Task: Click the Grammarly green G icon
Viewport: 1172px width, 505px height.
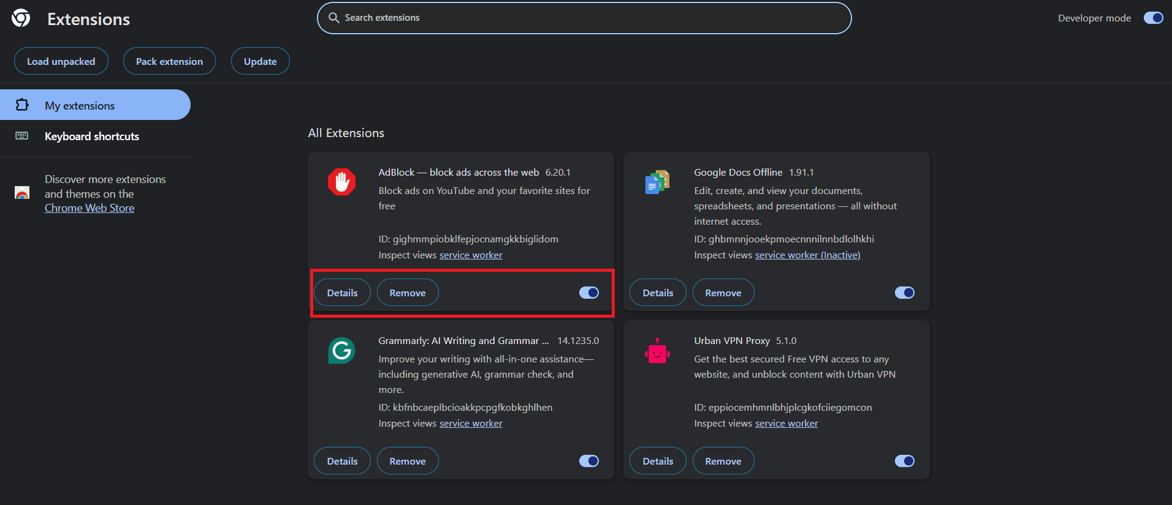Action: click(341, 351)
